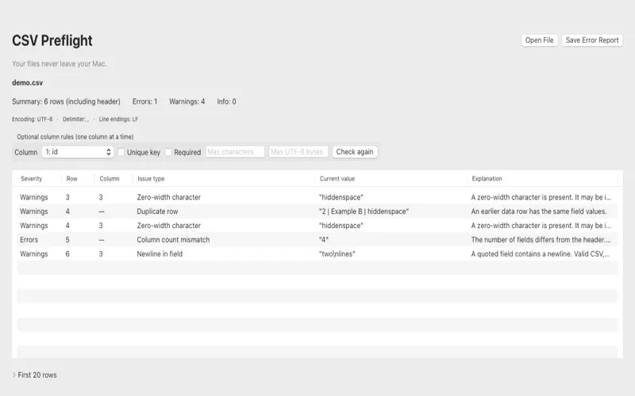Sort by the Severity column header
This screenshot has width=635, height=396.
[x=31, y=179]
